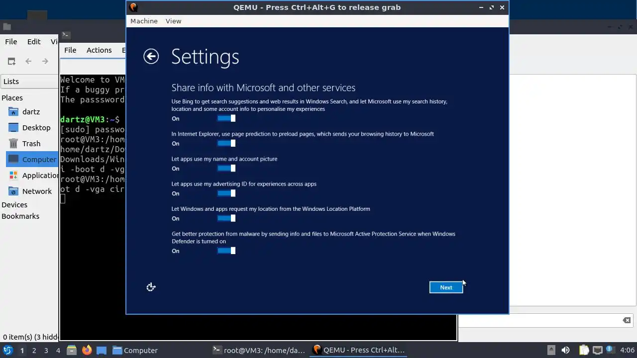Open the application launcher menu icon
The width and height of the screenshot is (637, 358).
click(x=7, y=350)
